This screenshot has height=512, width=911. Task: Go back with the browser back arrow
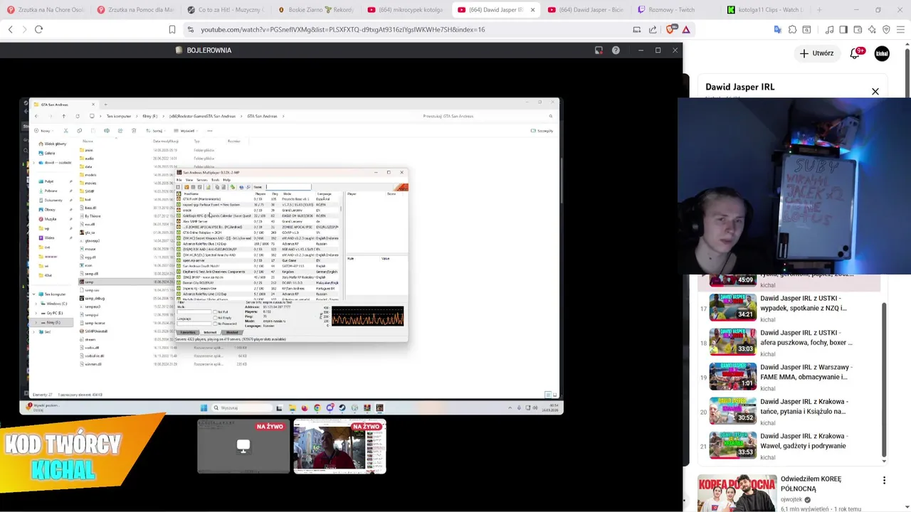tap(10, 29)
